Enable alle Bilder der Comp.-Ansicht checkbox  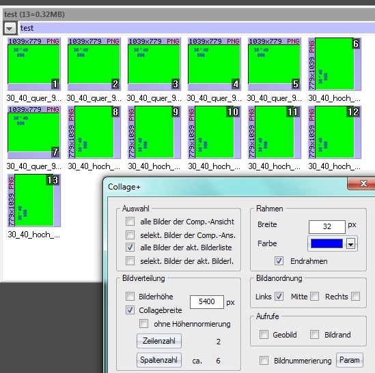pyautogui.click(x=130, y=222)
